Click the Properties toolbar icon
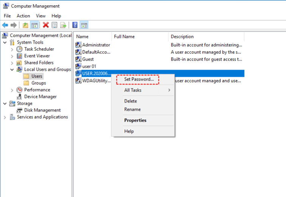This screenshot has width=286, height=197. (54, 25)
